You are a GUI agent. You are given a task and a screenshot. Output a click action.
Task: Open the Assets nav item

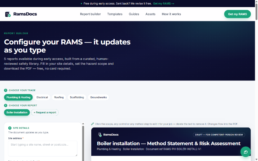click(150, 14)
